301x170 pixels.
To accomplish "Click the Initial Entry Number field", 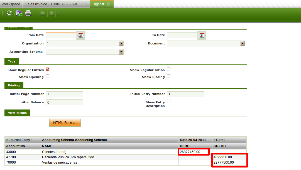I will [185, 94].
